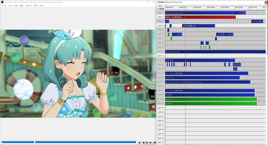Toggle visibility of Layer 2

160,17
